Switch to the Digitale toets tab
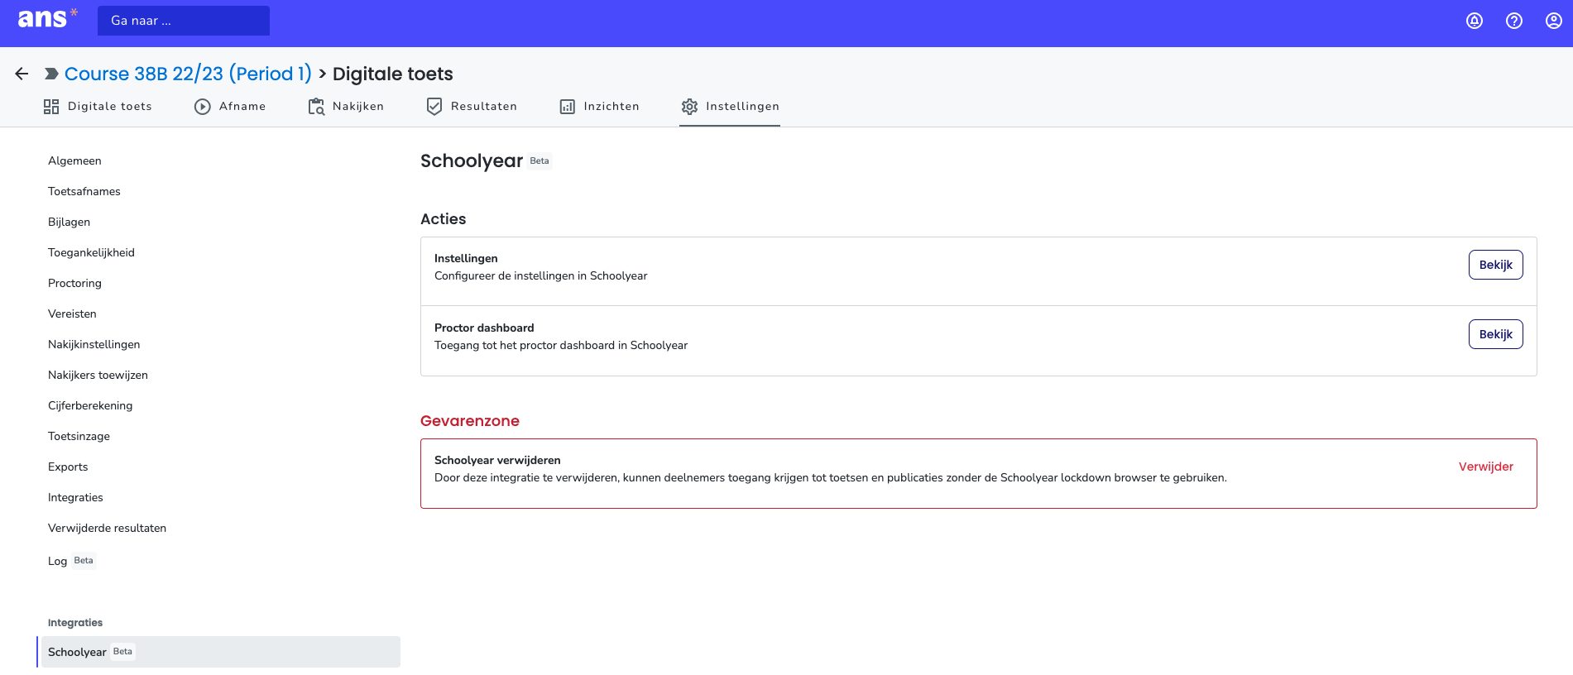Screen dimensions: 1573x675 tap(98, 107)
